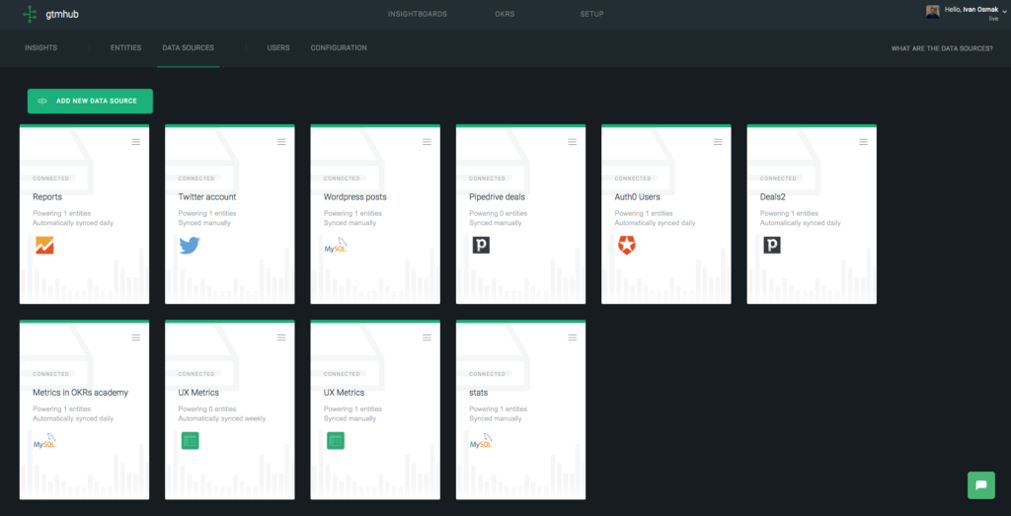Click the Twitter account data source title
Screen dimensions: 1011x516
point(207,197)
